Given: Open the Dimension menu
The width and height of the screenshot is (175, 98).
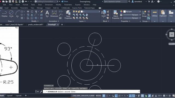Looking at the screenshot, I should click(x=49, y=5).
